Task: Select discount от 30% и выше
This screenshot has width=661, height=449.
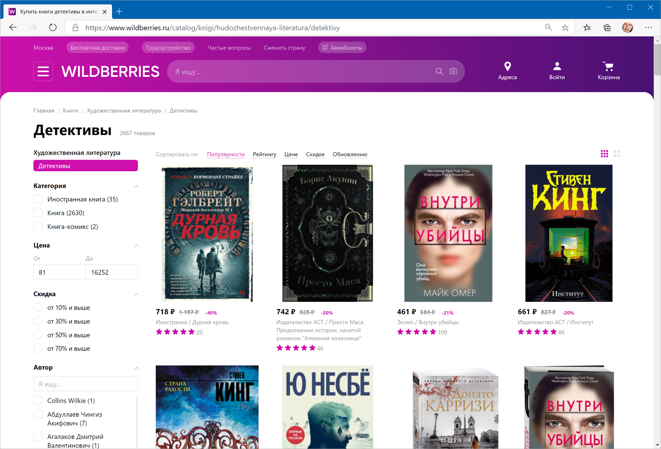Action: pos(38,321)
